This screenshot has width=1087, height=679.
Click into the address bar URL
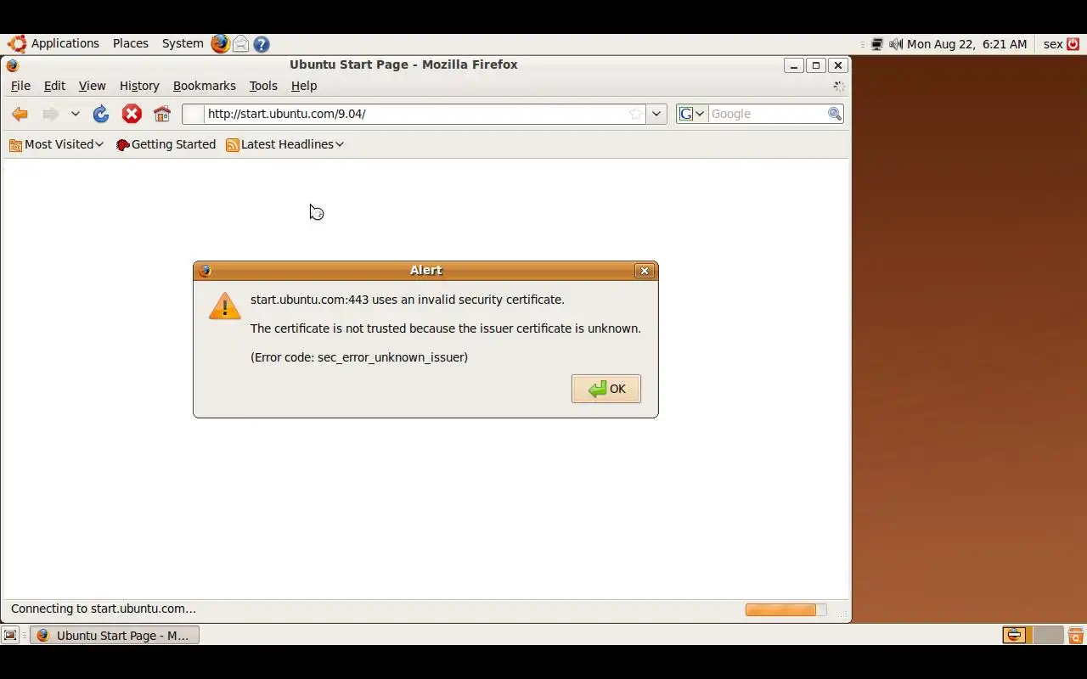point(414,114)
